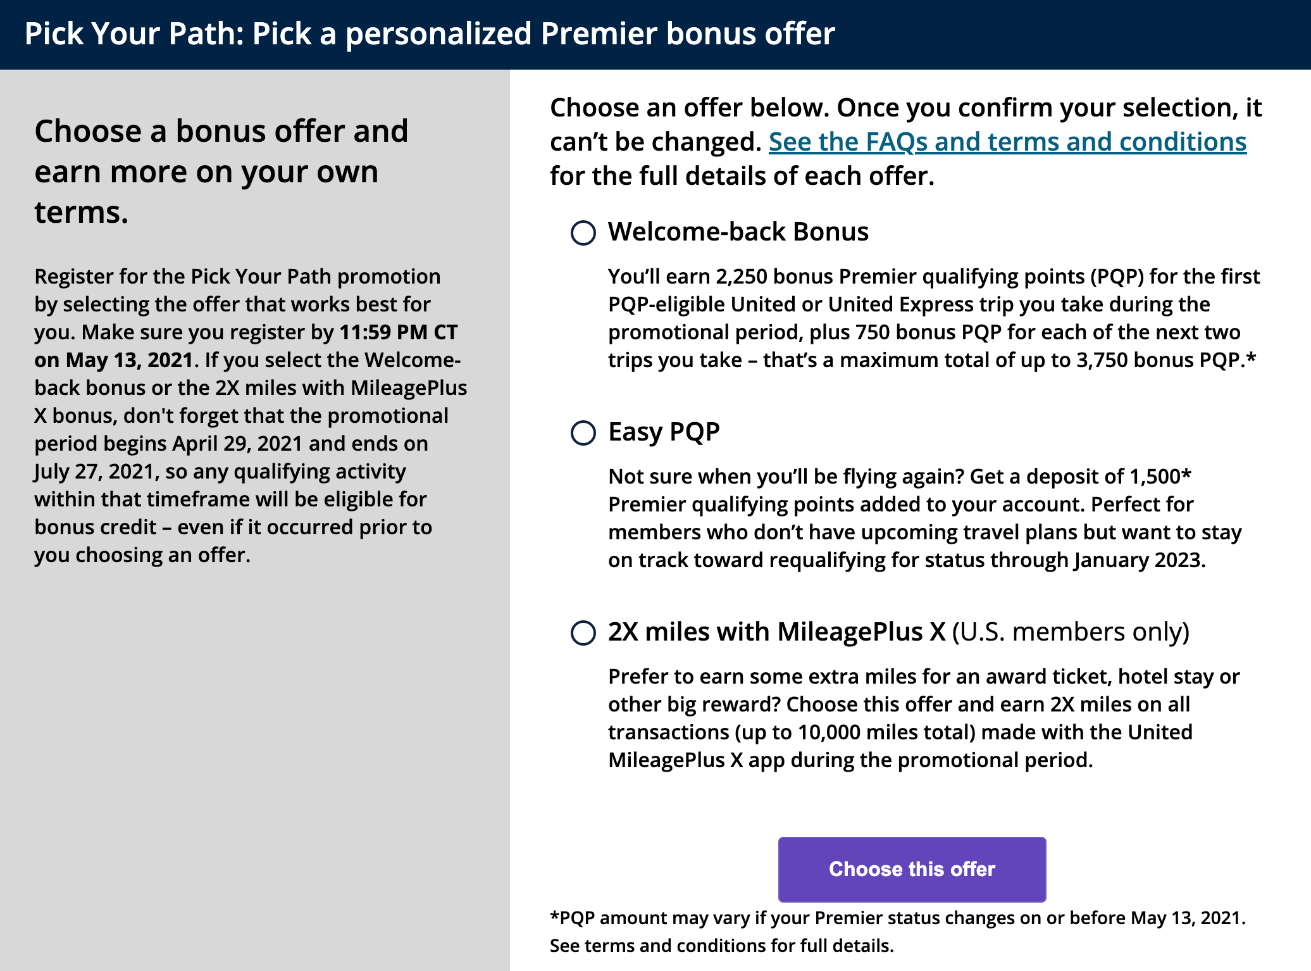Select the 2X miles MileagePlus X radio button

click(583, 633)
